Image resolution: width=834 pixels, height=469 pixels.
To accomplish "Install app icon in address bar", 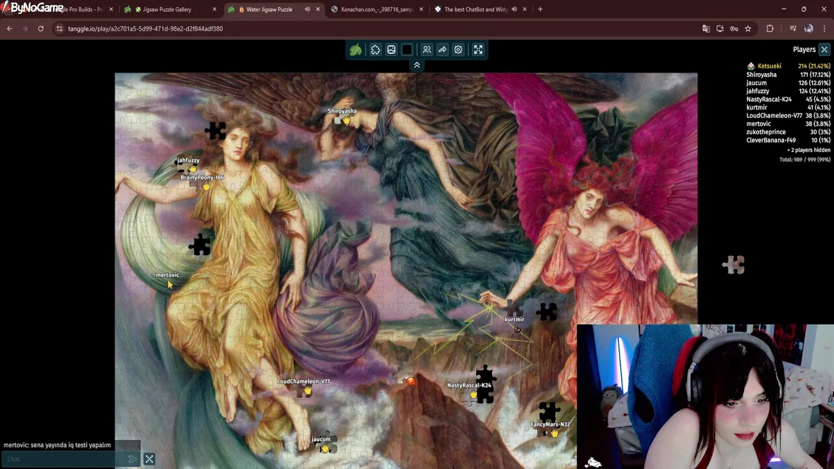I will 720,29.
